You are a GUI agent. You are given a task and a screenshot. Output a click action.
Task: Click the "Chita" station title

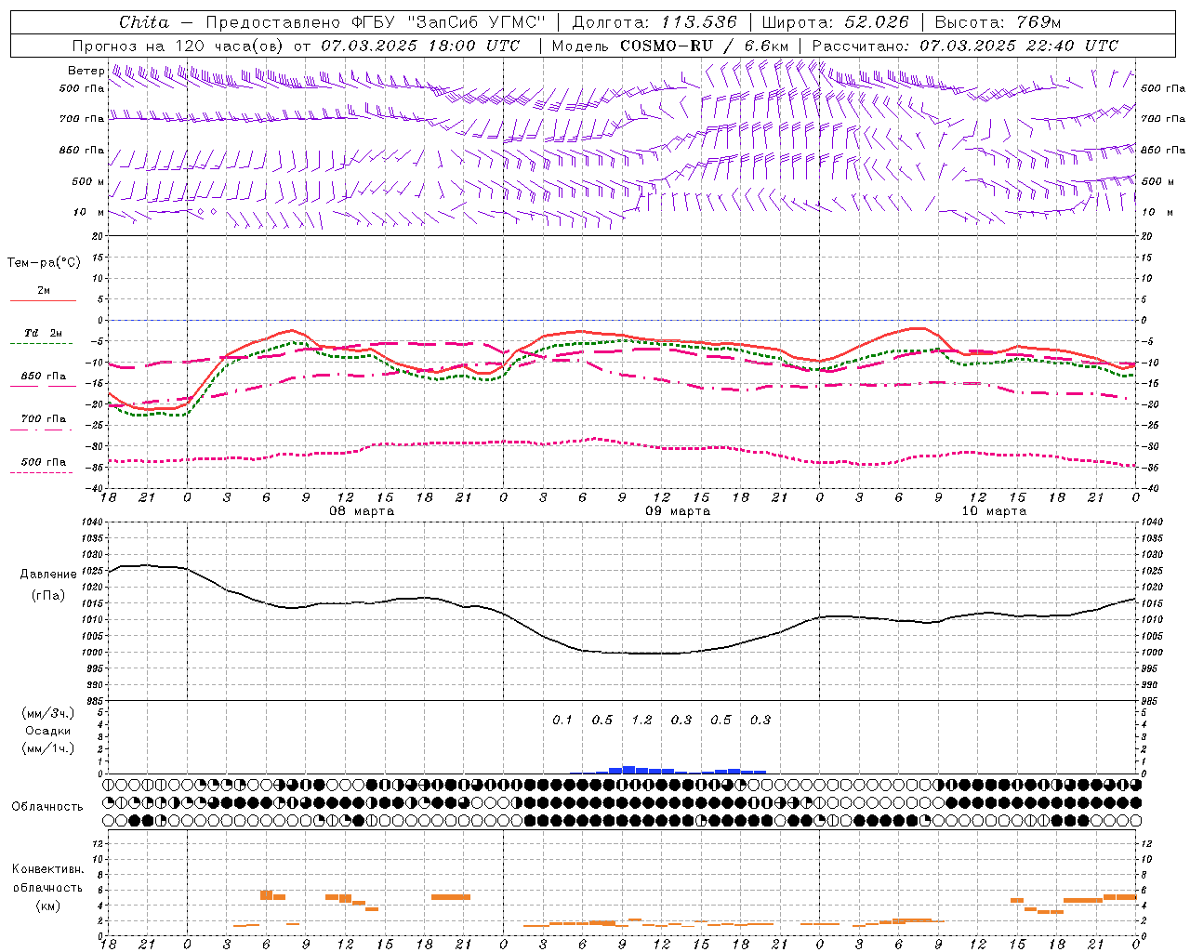click(144, 22)
